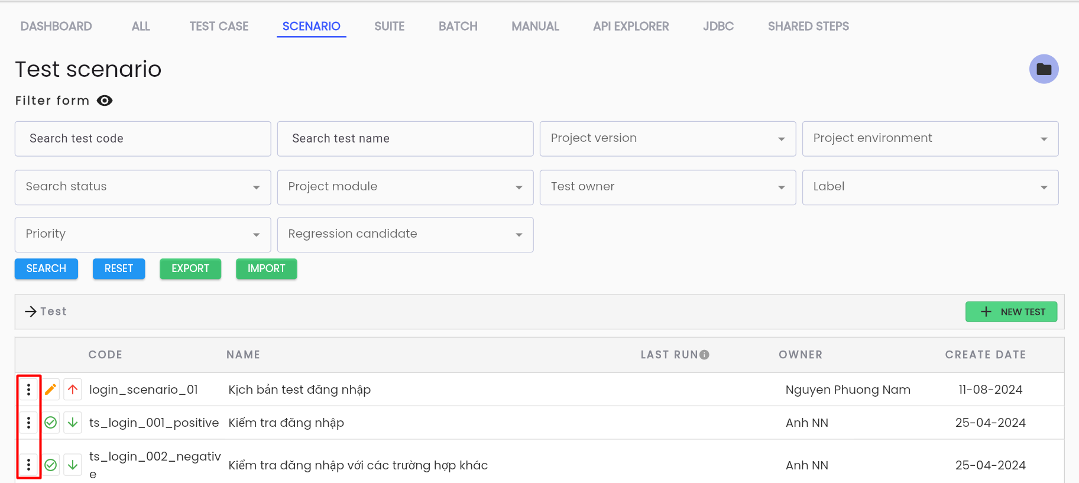Click the arrow icon next to Test

pyautogui.click(x=31, y=312)
